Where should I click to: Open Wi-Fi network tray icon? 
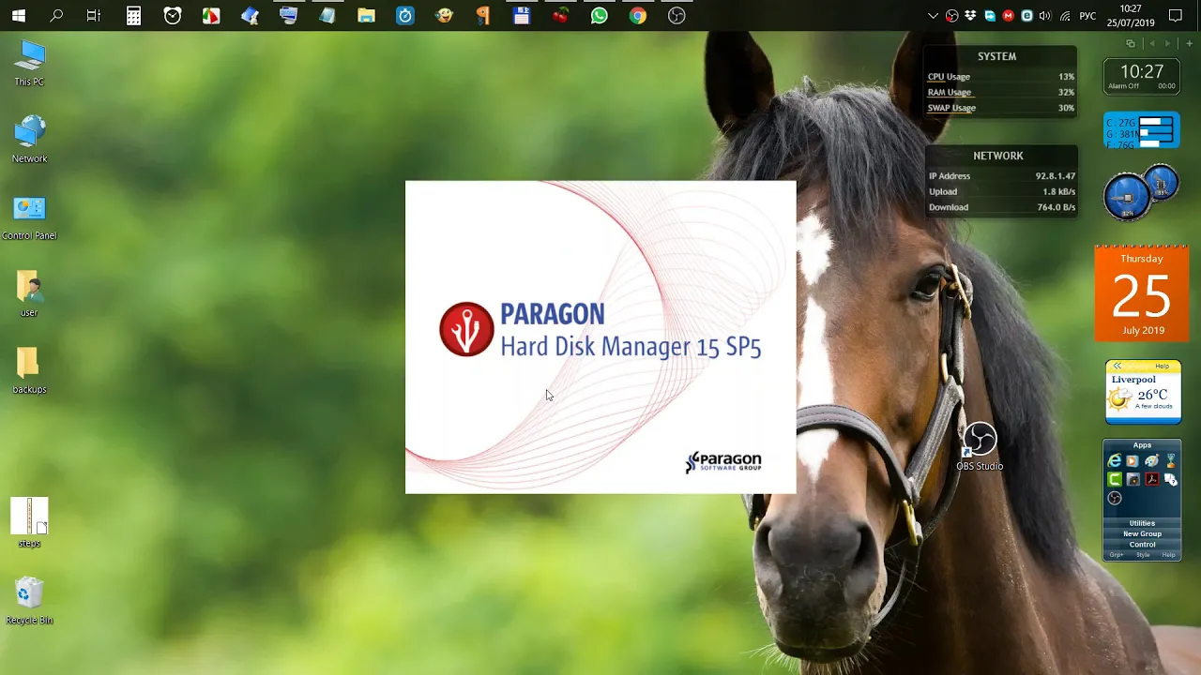1066,16
